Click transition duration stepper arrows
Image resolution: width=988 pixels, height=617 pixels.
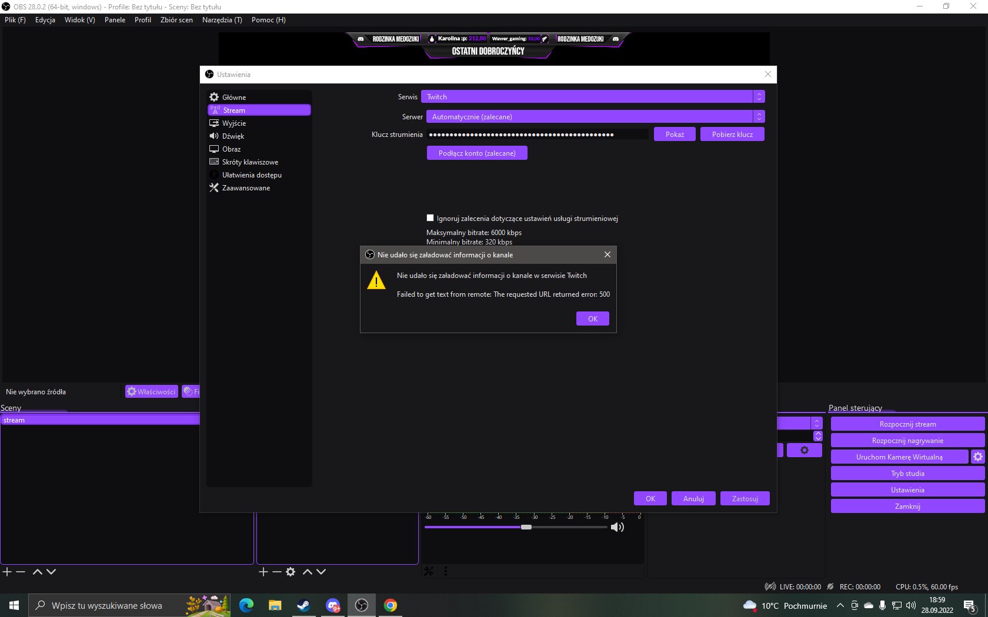pos(817,436)
